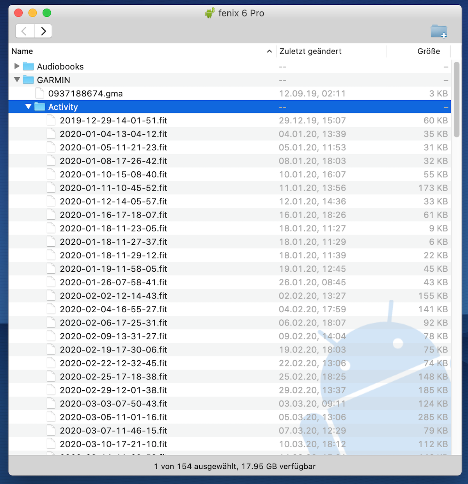Click the new folder icon
The image size is (468, 484).
439,31
